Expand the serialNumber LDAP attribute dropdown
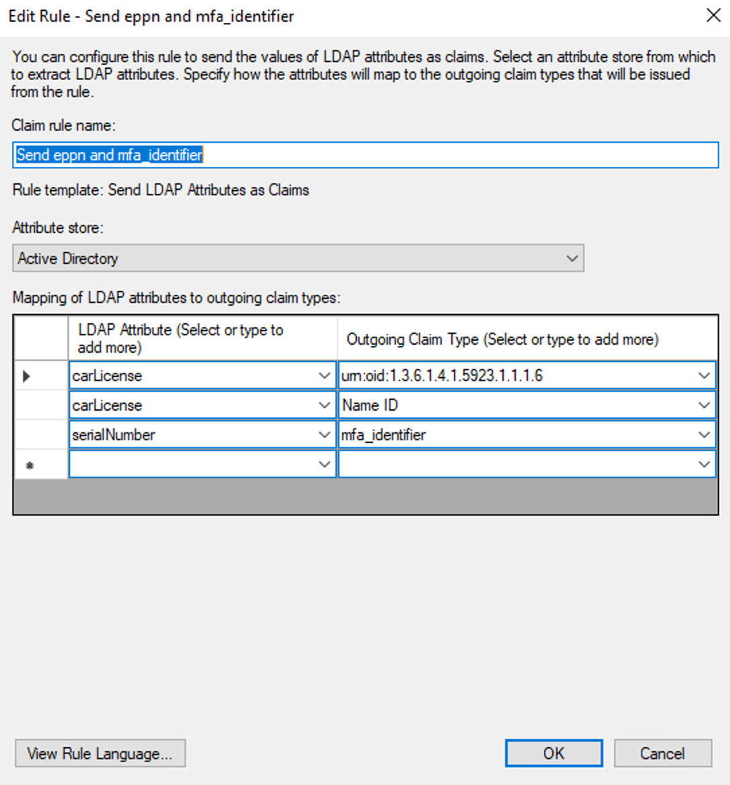This screenshot has height=785, width=730. click(x=324, y=435)
